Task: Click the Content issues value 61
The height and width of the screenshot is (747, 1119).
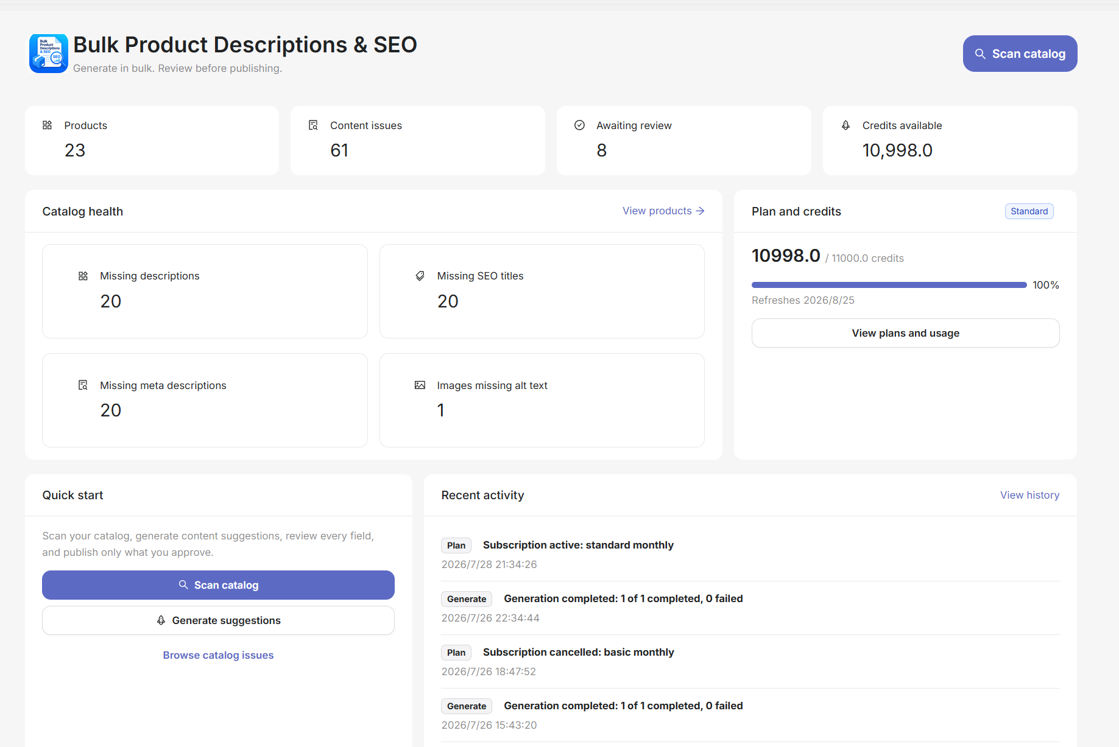Action: point(339,150)
